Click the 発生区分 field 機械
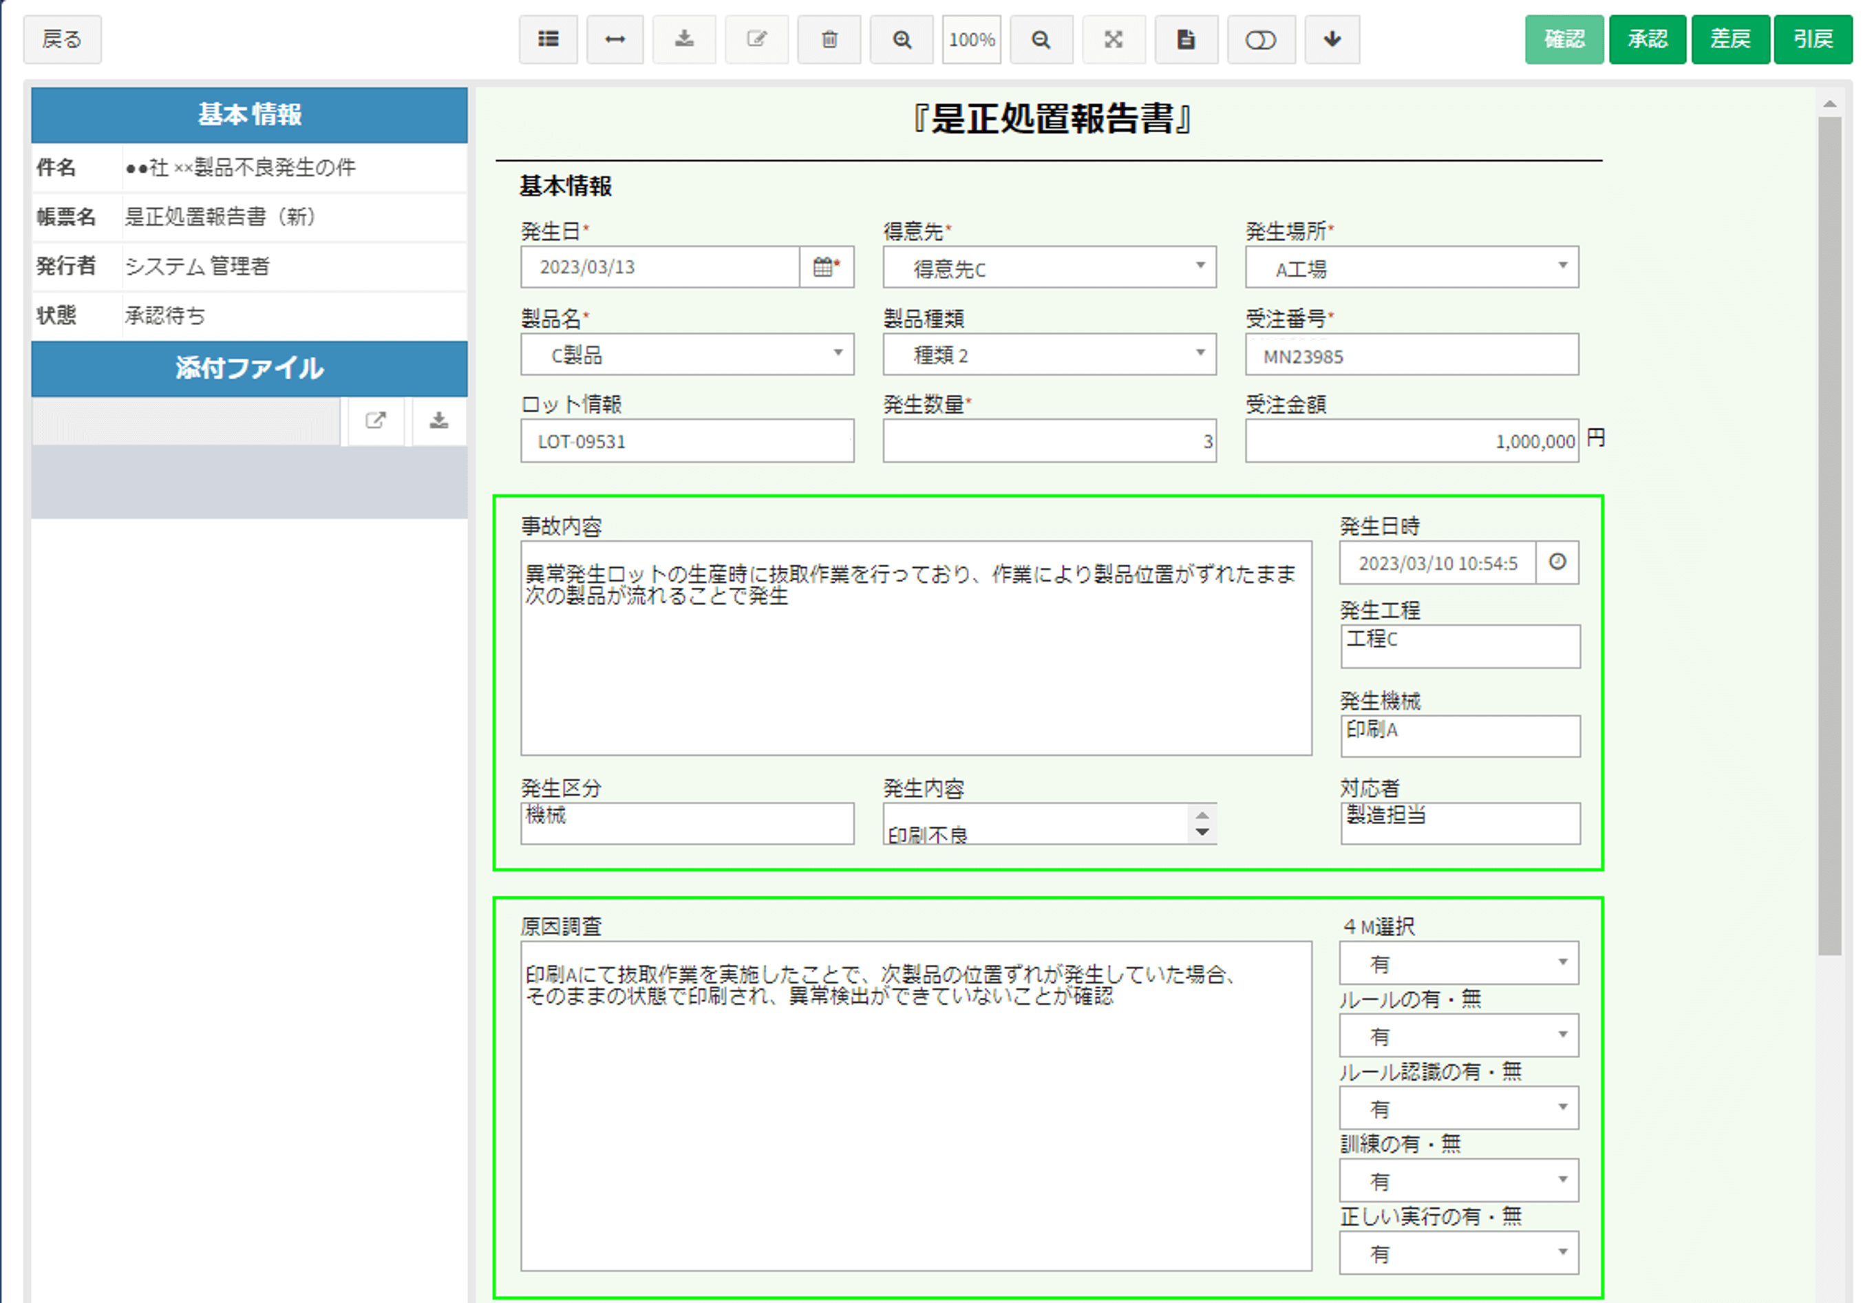 tap(688, 823)
